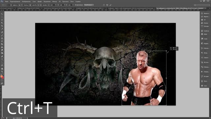Select the History Brush tool
This screenshot has height=119, width=211.
(x=2, y=41)
